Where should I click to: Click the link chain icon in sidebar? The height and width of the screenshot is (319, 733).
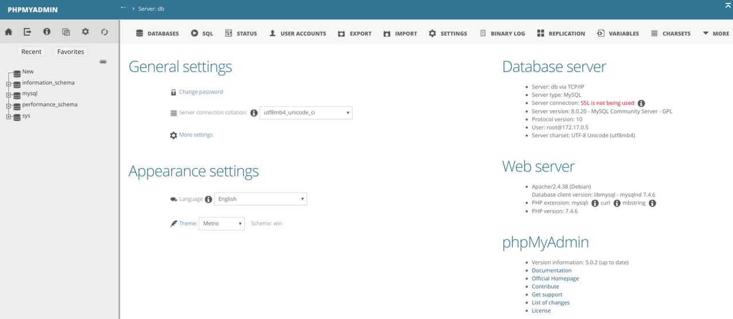103,62
